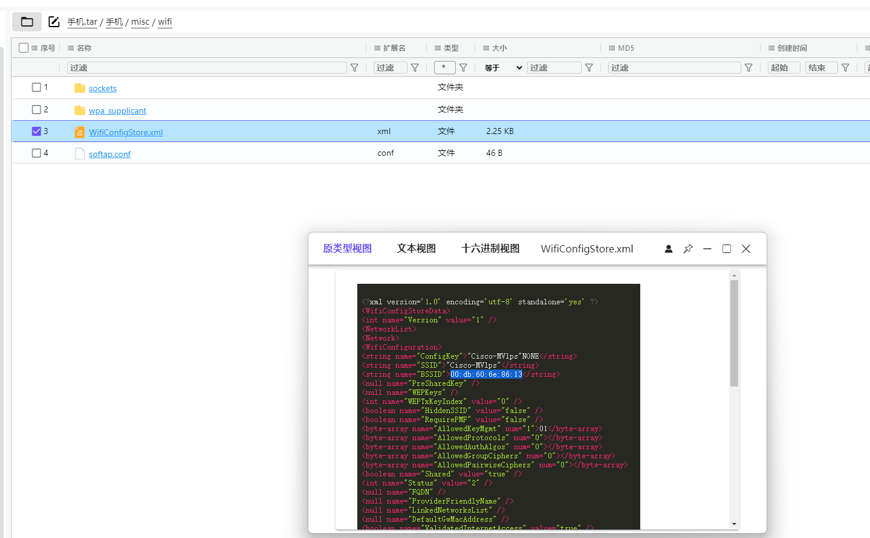This screenshot has width=870, height=538.
Task: Click the MD5 column filter funnel icon
Action: click(748, 68)
